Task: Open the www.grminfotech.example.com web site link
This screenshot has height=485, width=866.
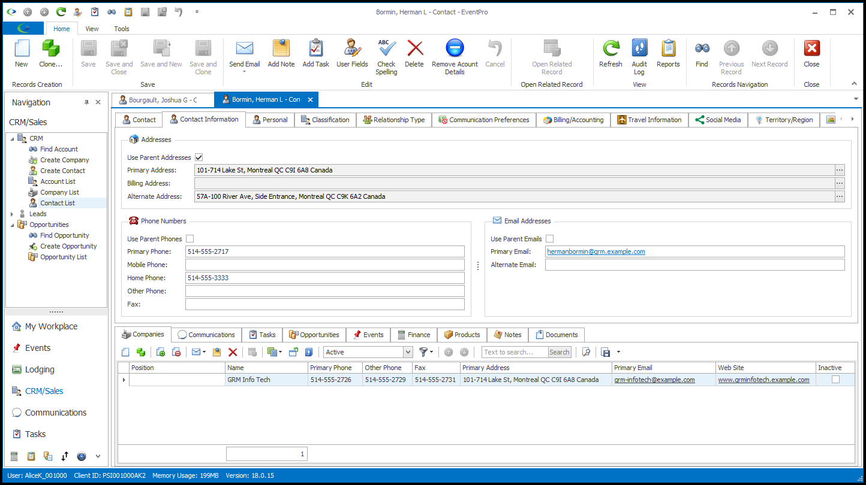Action: coord(763,380)
